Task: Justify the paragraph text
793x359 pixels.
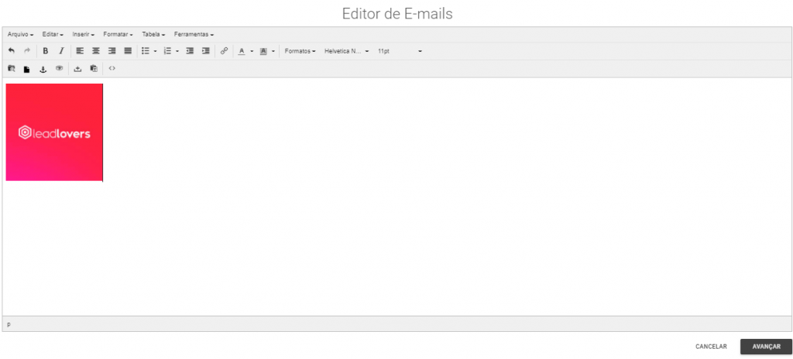Action: [128, 51]
